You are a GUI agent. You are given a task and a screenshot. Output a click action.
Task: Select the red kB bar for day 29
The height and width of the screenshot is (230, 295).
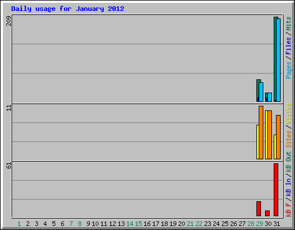(259, 209)
